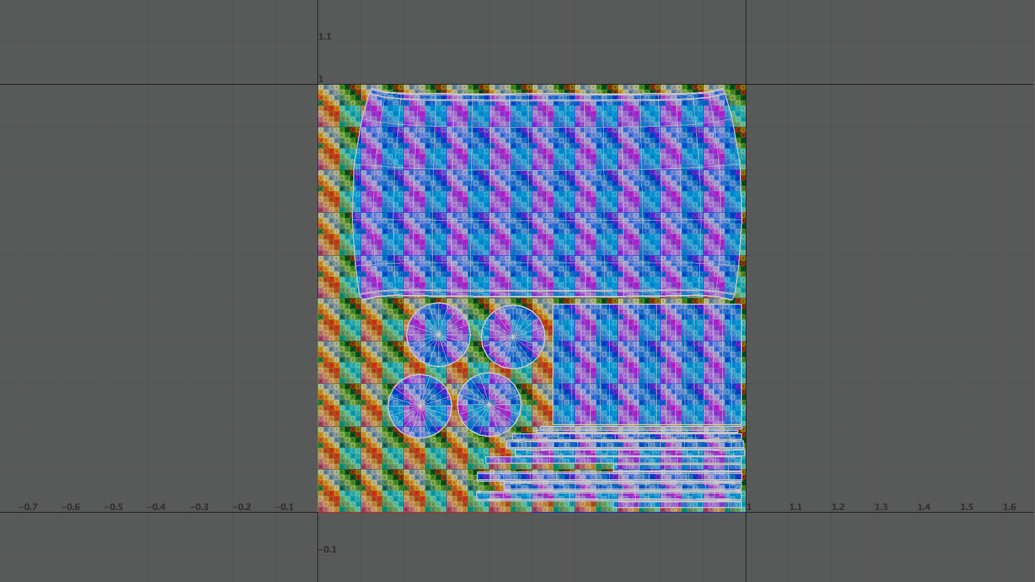Screen dimensions: 1035x582
Task: Select the longest horizontal strip UV island
Action: tap(609, 476)
